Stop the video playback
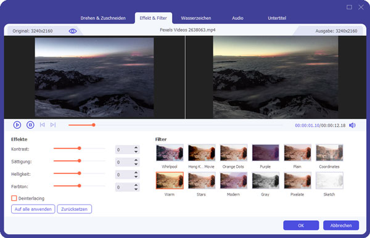The image size is (370, 238). coord(30,125)
